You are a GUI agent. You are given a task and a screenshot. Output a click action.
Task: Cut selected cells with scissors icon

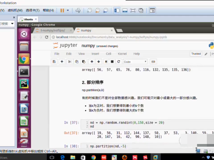point(70,62)
